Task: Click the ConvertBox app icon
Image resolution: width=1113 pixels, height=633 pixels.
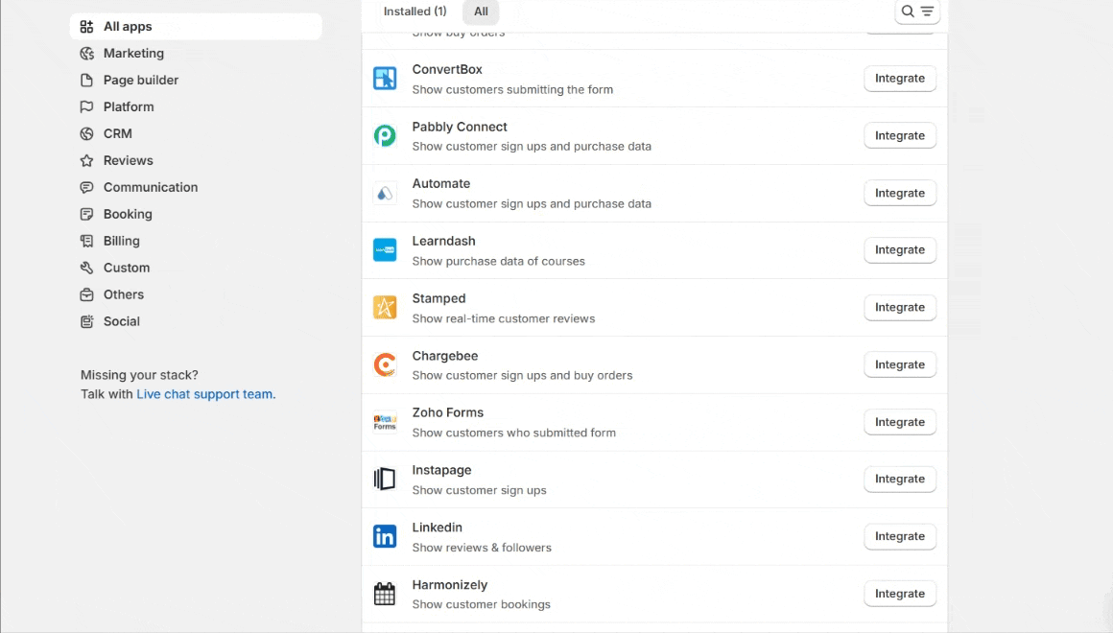Action: (x=385, y=79)
